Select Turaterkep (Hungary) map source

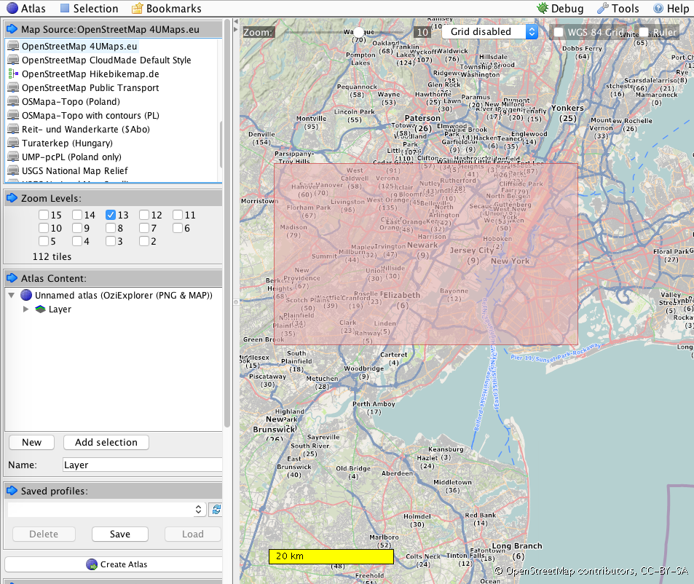click(67, 143)
